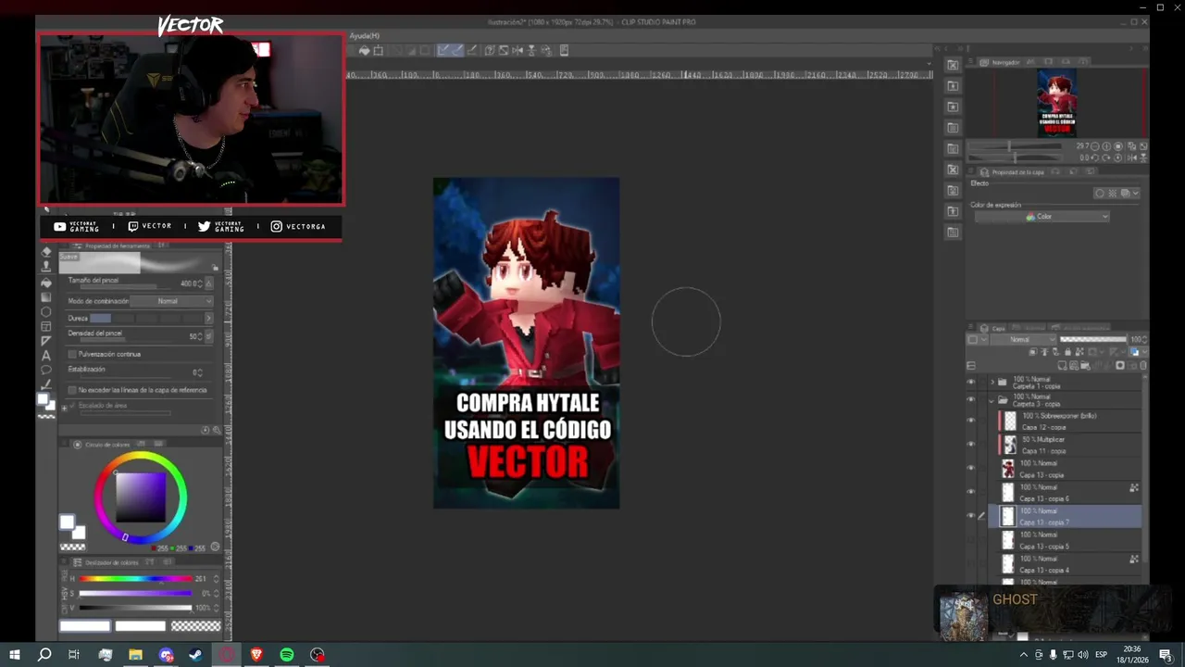Select the Círculo de colores tab
Image resolution: width=1185 pixels, height=667 pixels.
pos(103,445)
